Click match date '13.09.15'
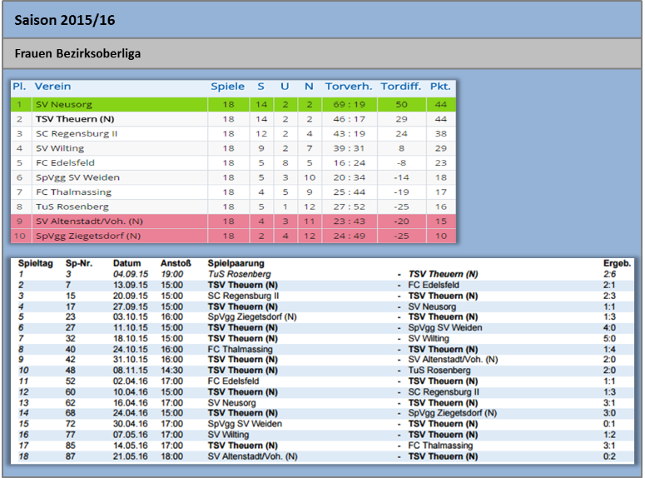The height and width of the screenshot is (478, 645). (131, 285)
